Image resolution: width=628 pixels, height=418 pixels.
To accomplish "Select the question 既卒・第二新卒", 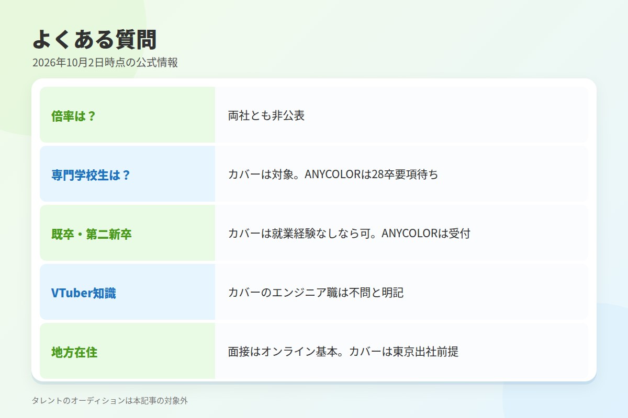I will tap(91, 234).
